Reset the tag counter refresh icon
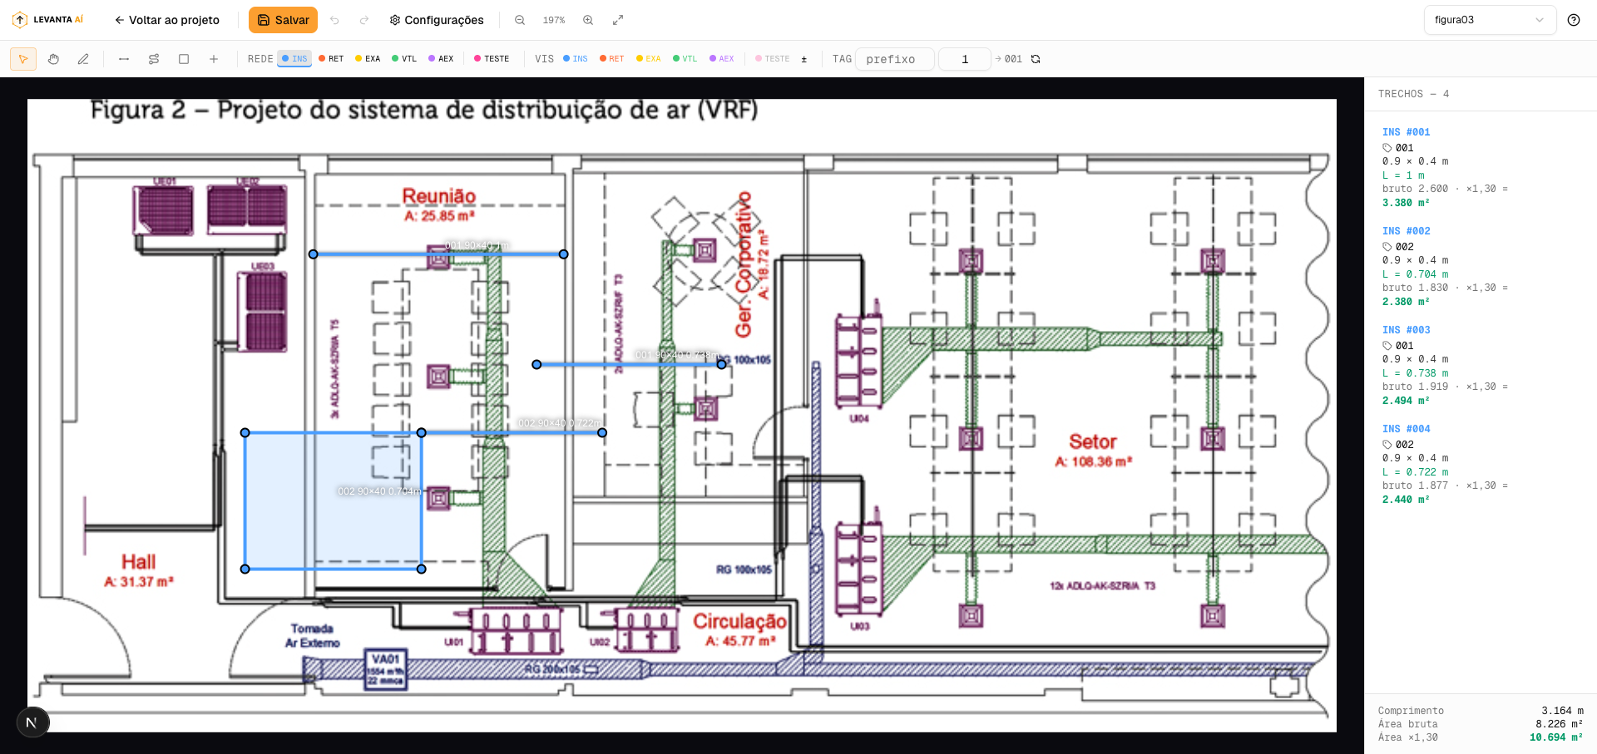Image resolution: width=1597 pixels, height=754 pixels. [1036, 59]
